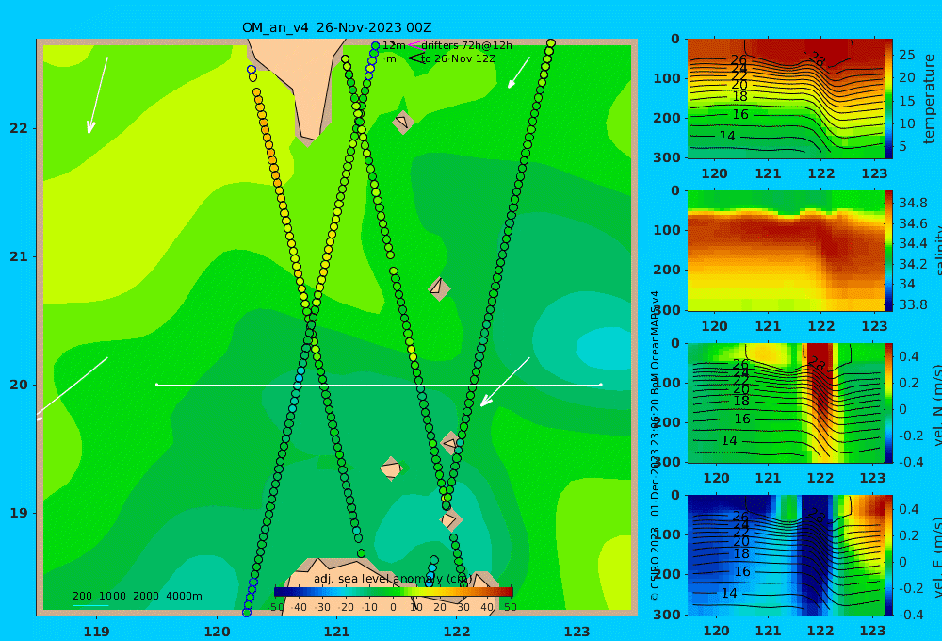Click the 'vel. E (m/s)' axis label
Screen dimensions: 942x641
936,557
